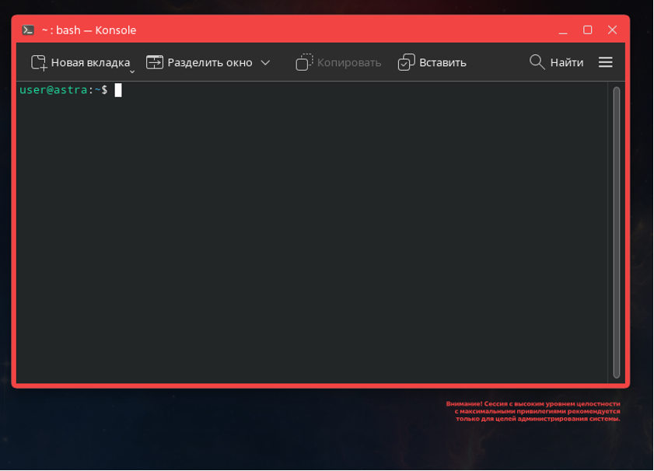The height and width of the screenshot is (471, 654).
Task: Click the split window icon
Action: 155,62
